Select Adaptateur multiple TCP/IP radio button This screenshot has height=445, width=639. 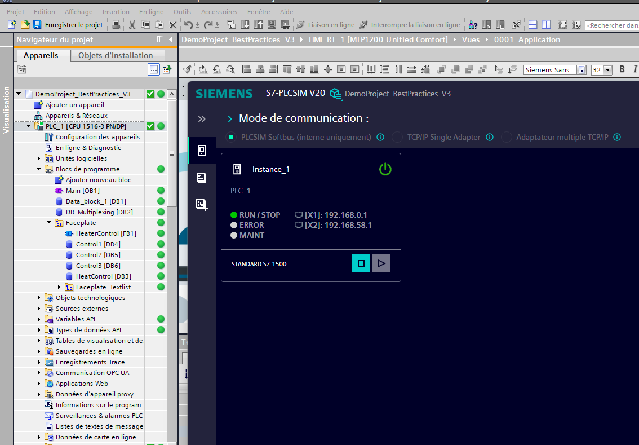[507, 137]
